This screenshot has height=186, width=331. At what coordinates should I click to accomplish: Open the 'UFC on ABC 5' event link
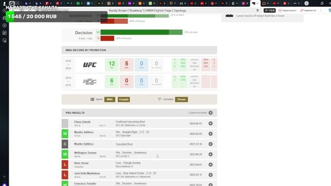(x=122, y=156)
